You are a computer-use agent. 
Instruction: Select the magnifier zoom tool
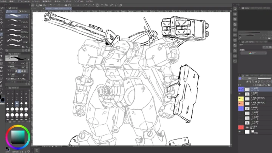click(2, 11)
